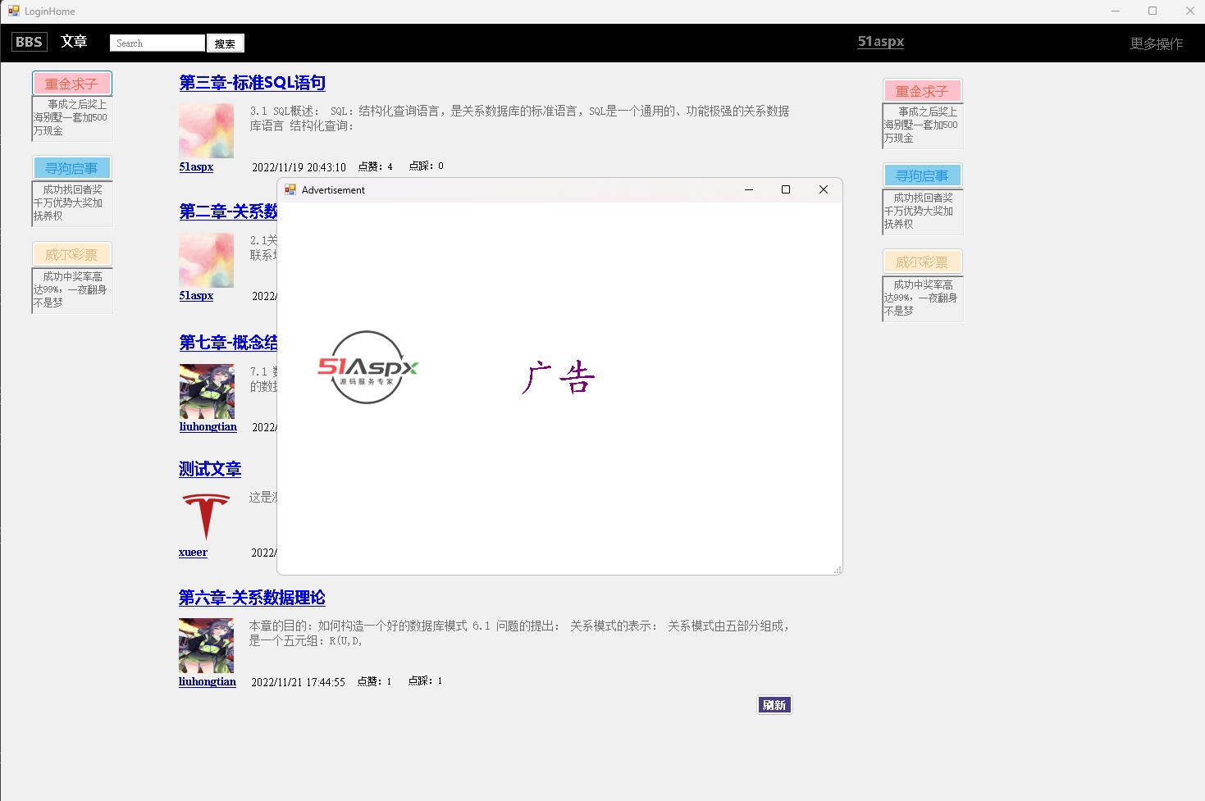The image size is (1205, 801).
Task: Minimize the Advertisement window
Action: coord(749,189)
